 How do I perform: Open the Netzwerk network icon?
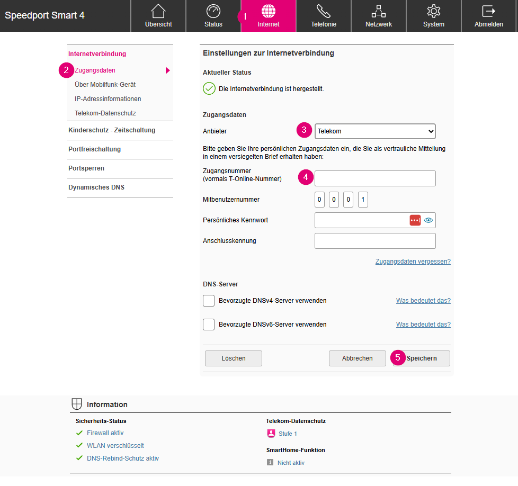378,11
